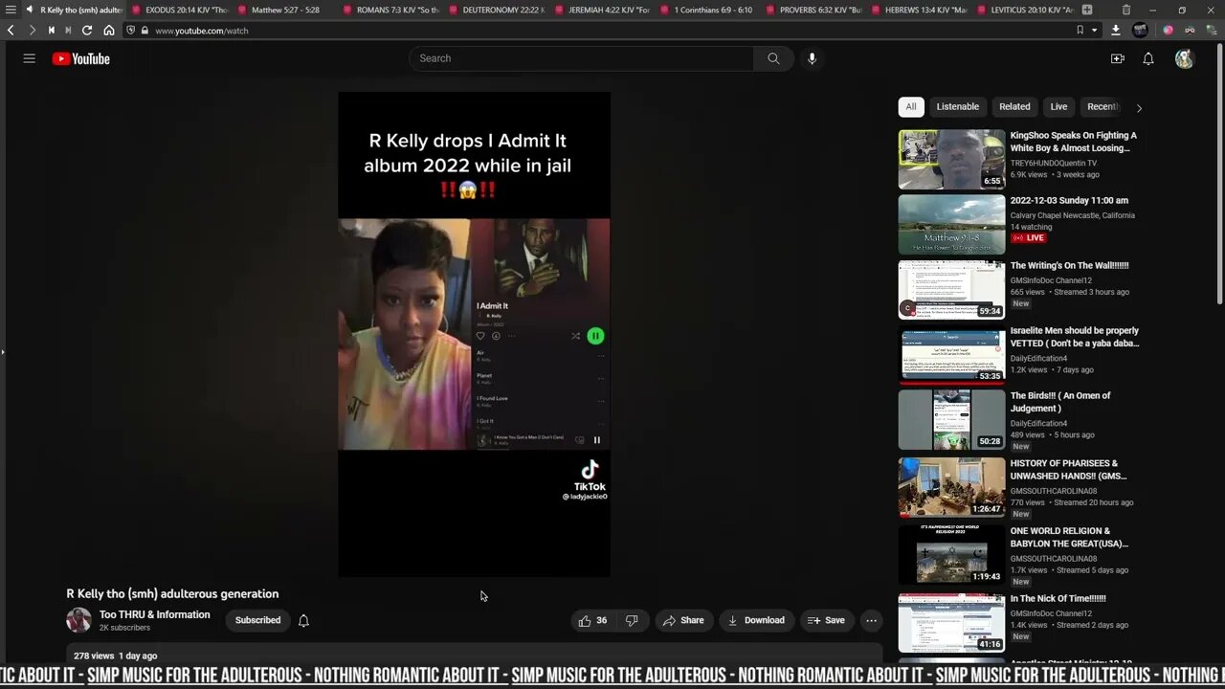Bookmark this page

coord(1080,31)
